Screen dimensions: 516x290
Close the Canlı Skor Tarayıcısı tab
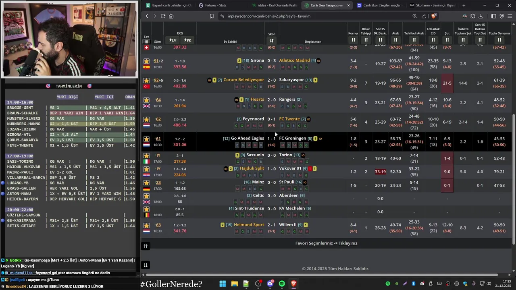click(x=348, y=5)
